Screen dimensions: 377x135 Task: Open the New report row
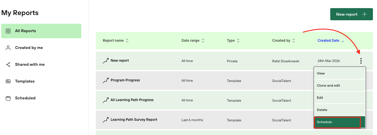pos(120,61)
